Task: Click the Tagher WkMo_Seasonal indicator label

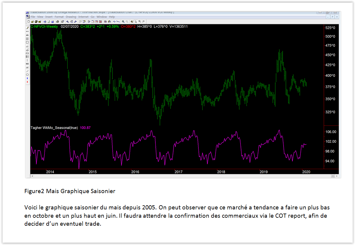Action: [54, 128]
